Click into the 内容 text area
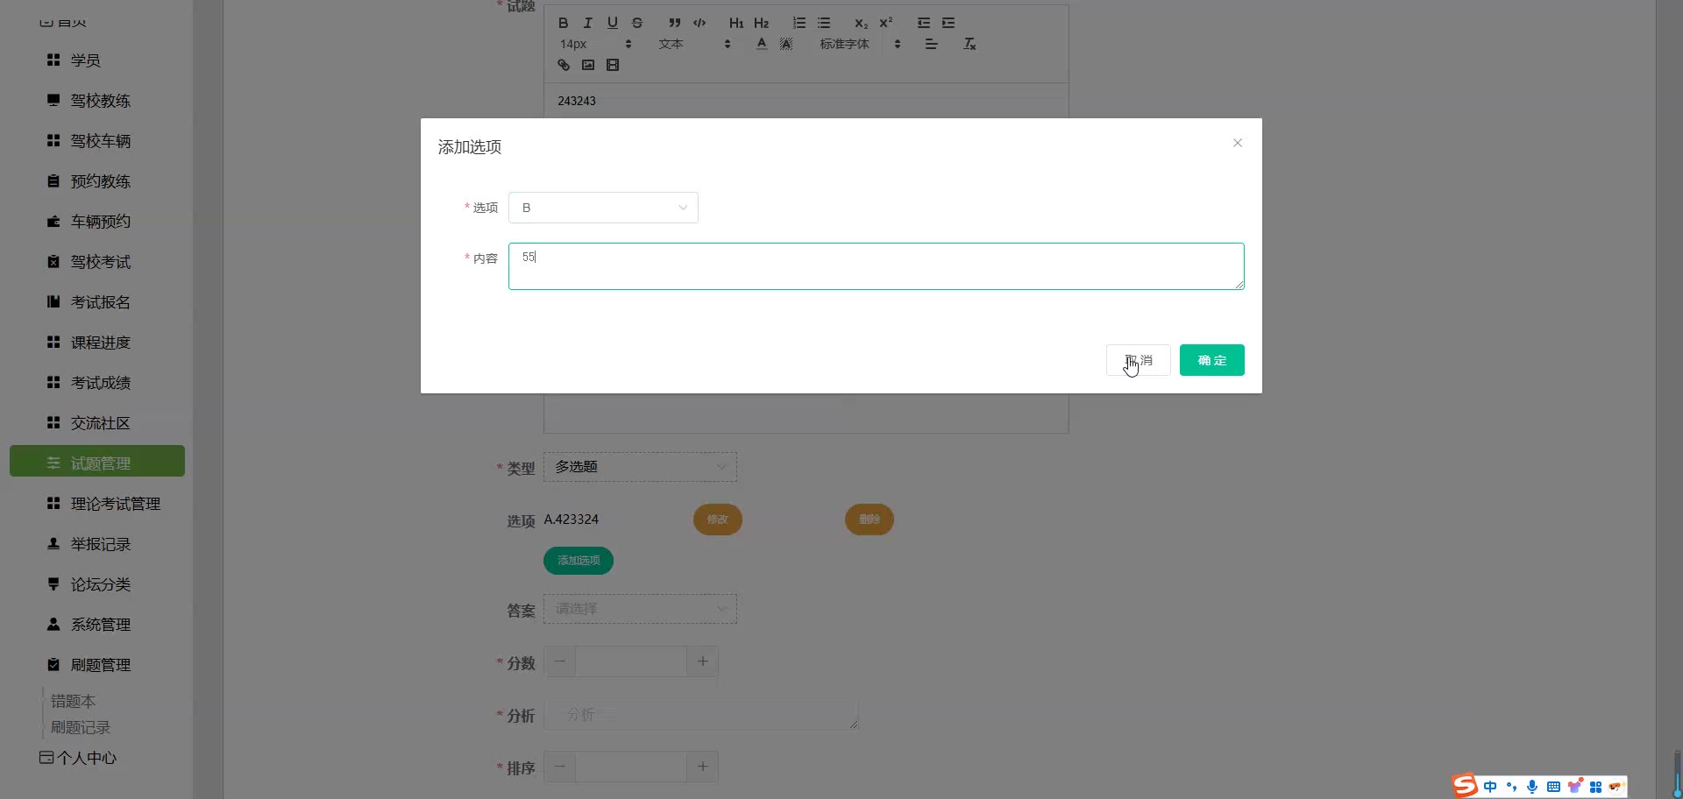This screenshot has width=1683, height=799. (x=876, y=266)
